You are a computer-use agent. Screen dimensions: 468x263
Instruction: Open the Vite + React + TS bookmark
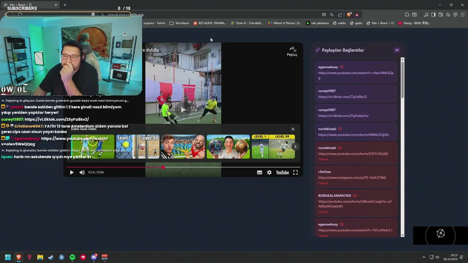click(x=380, y=23)
